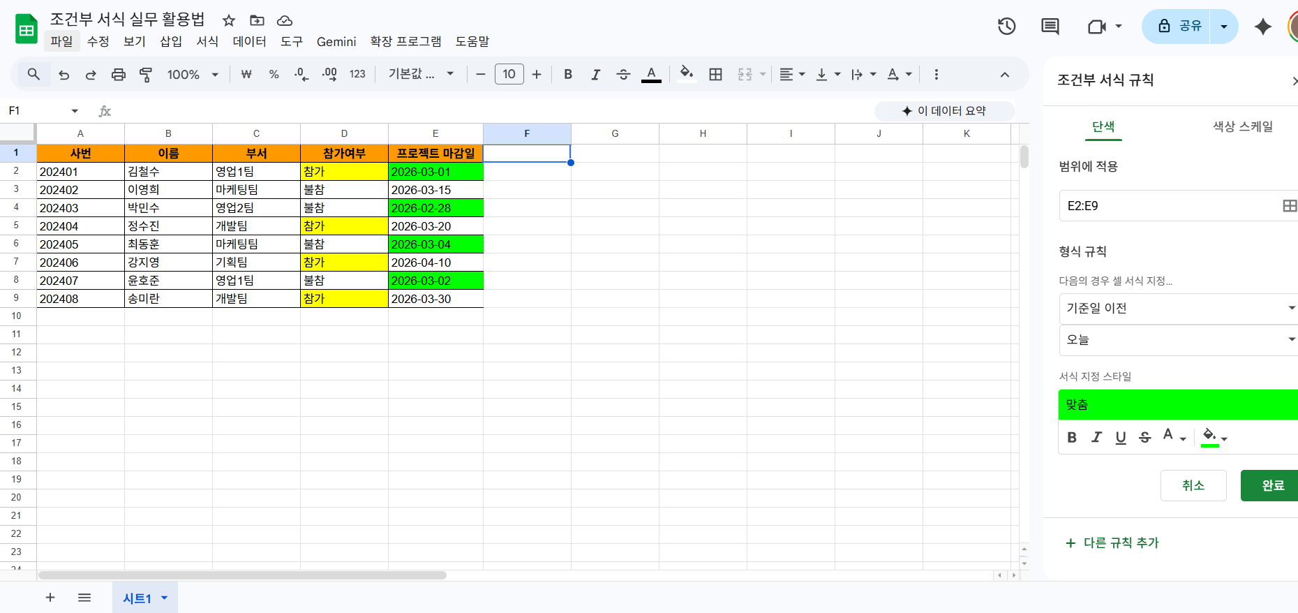Open the 오늘 date dropdown
Viewport: 1298px width, 613px height.
pyautogui.click(x=1178, y=340)
